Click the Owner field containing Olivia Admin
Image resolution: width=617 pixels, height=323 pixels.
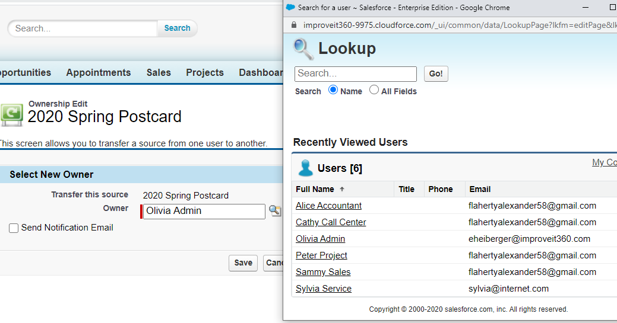[204, 211]
